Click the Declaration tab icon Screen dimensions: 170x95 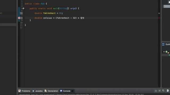46,91
